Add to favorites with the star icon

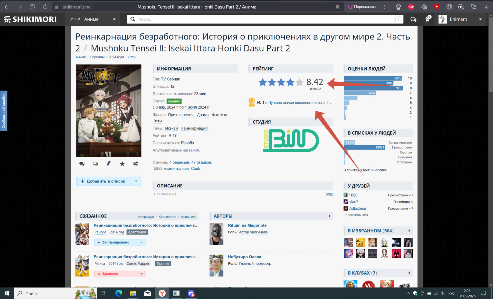[x=122, y=164]
